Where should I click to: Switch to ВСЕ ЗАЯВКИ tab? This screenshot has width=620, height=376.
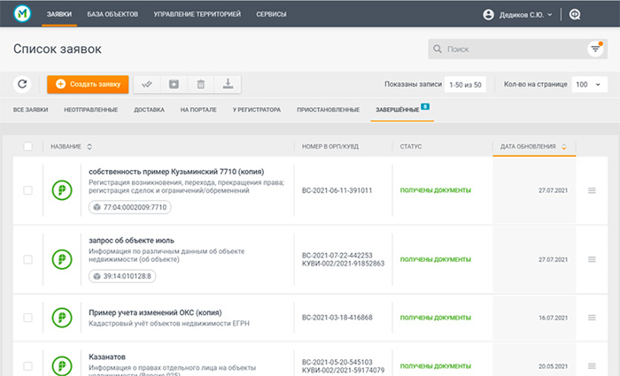[x=30, y=110]
